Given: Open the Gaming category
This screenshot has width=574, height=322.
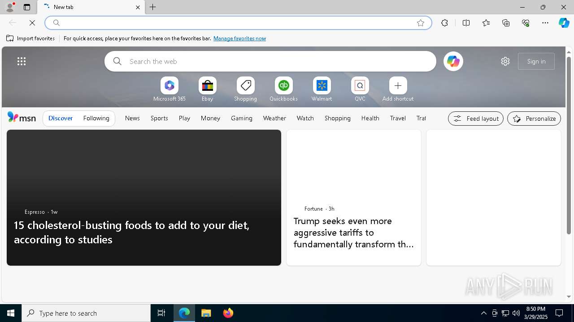Looking at the screenshot, I should tap(242, 118).
